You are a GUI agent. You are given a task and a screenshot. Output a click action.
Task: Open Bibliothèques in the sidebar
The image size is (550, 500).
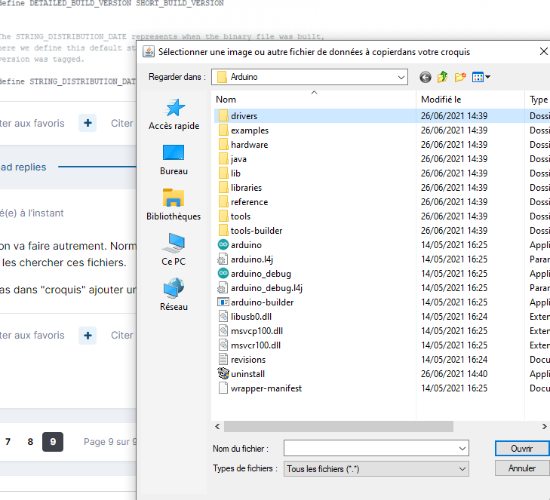[174, 205]
